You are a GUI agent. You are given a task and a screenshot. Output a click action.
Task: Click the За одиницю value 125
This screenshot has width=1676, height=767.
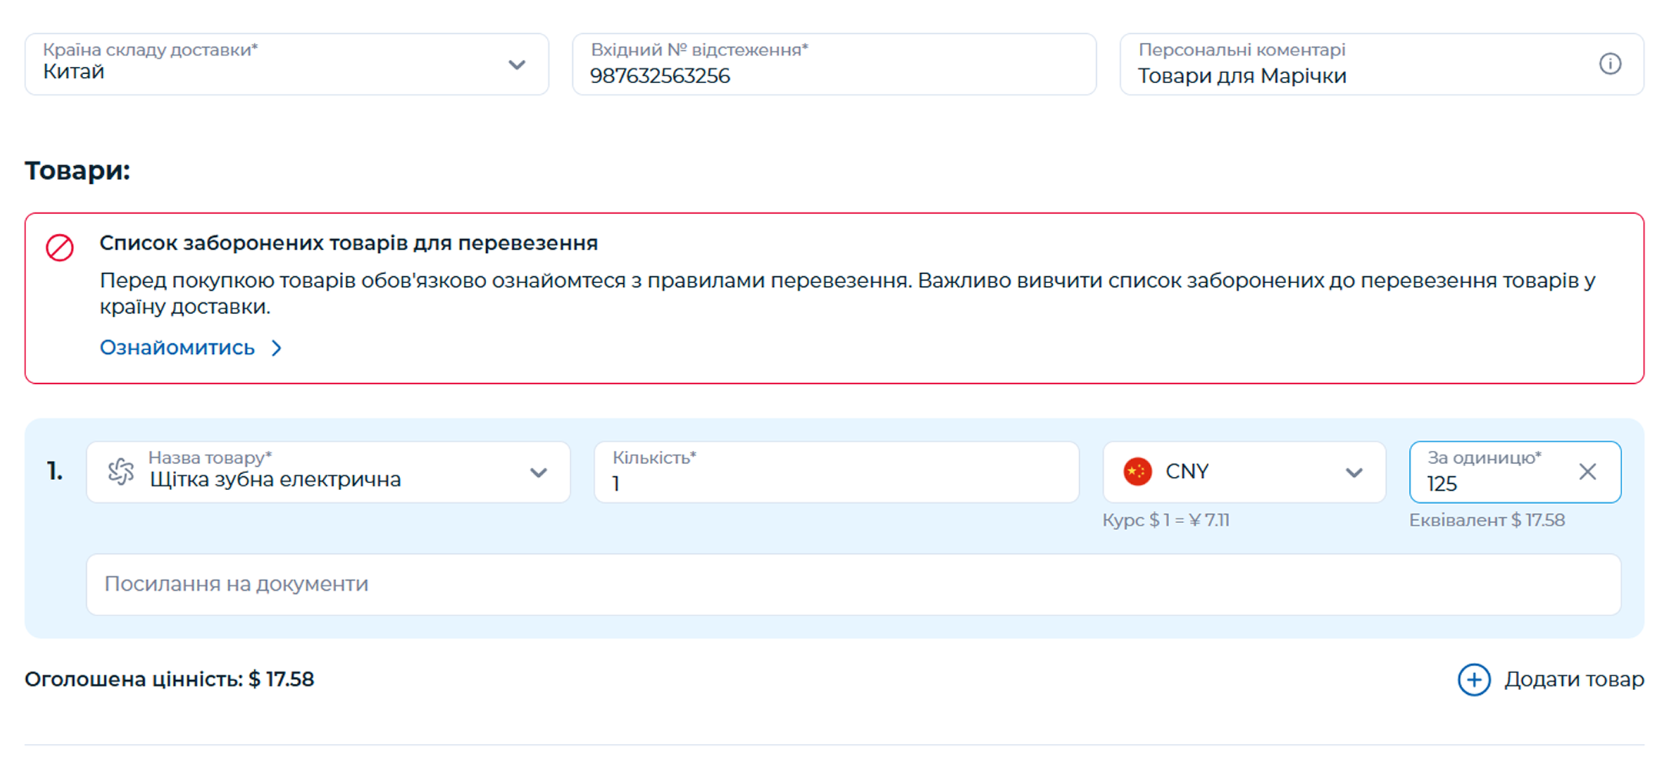(1443, 484)
